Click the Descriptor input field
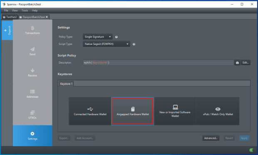Viewport: 258px width, 155px height. tap(158, 63)
